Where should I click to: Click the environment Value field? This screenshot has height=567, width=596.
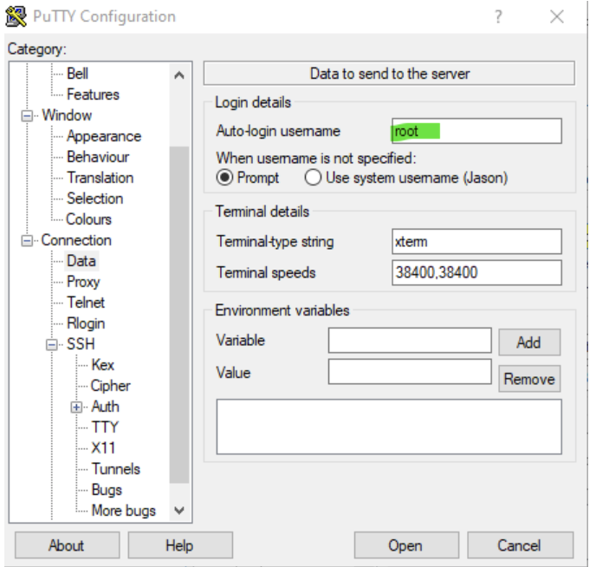(x=410, y=372)
